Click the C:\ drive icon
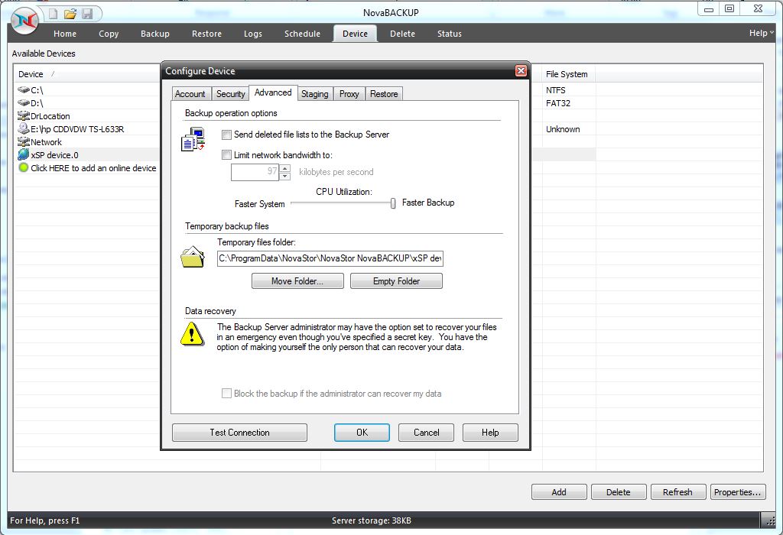 click(x=24, y=90)
